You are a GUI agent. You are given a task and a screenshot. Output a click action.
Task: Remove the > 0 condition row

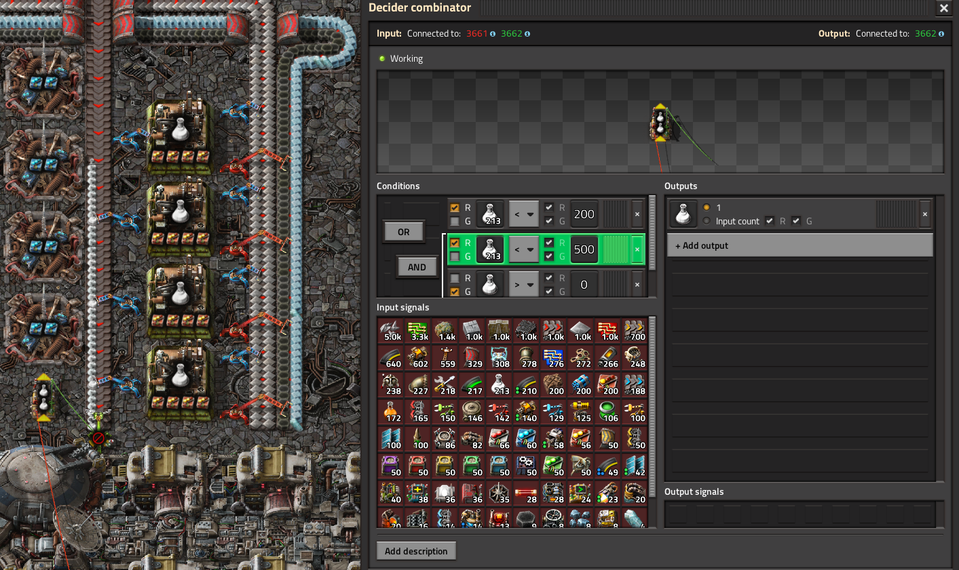(637, 285)
